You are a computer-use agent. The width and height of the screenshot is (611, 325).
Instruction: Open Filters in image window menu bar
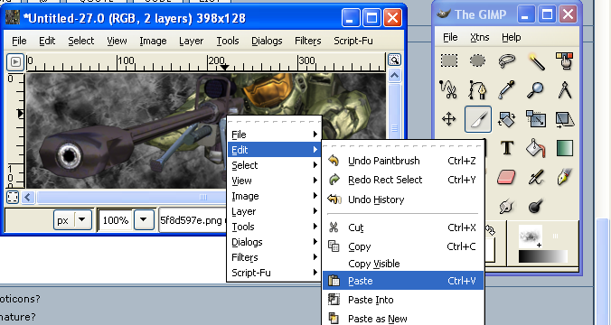click(307, 41)
